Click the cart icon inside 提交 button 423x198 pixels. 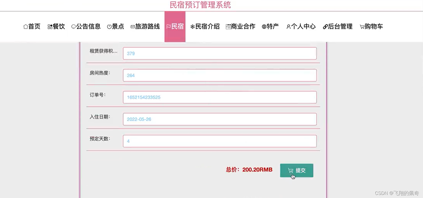point(291,170)
